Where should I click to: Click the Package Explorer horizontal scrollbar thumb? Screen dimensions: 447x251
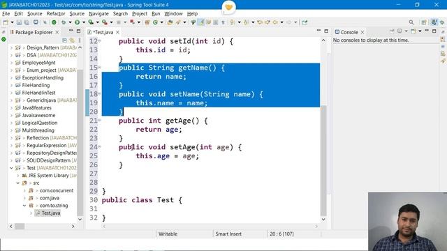pos(20,226)
